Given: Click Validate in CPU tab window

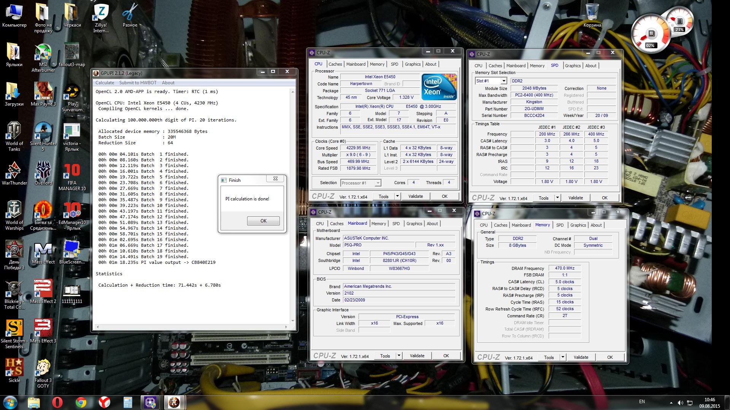Looking at the screenshot, I should coord(416,196).
